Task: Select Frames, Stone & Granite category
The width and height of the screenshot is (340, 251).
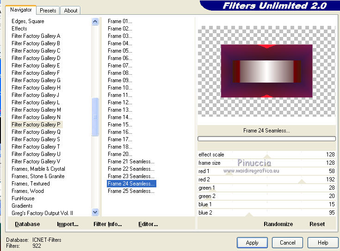Action: point(38,176)
